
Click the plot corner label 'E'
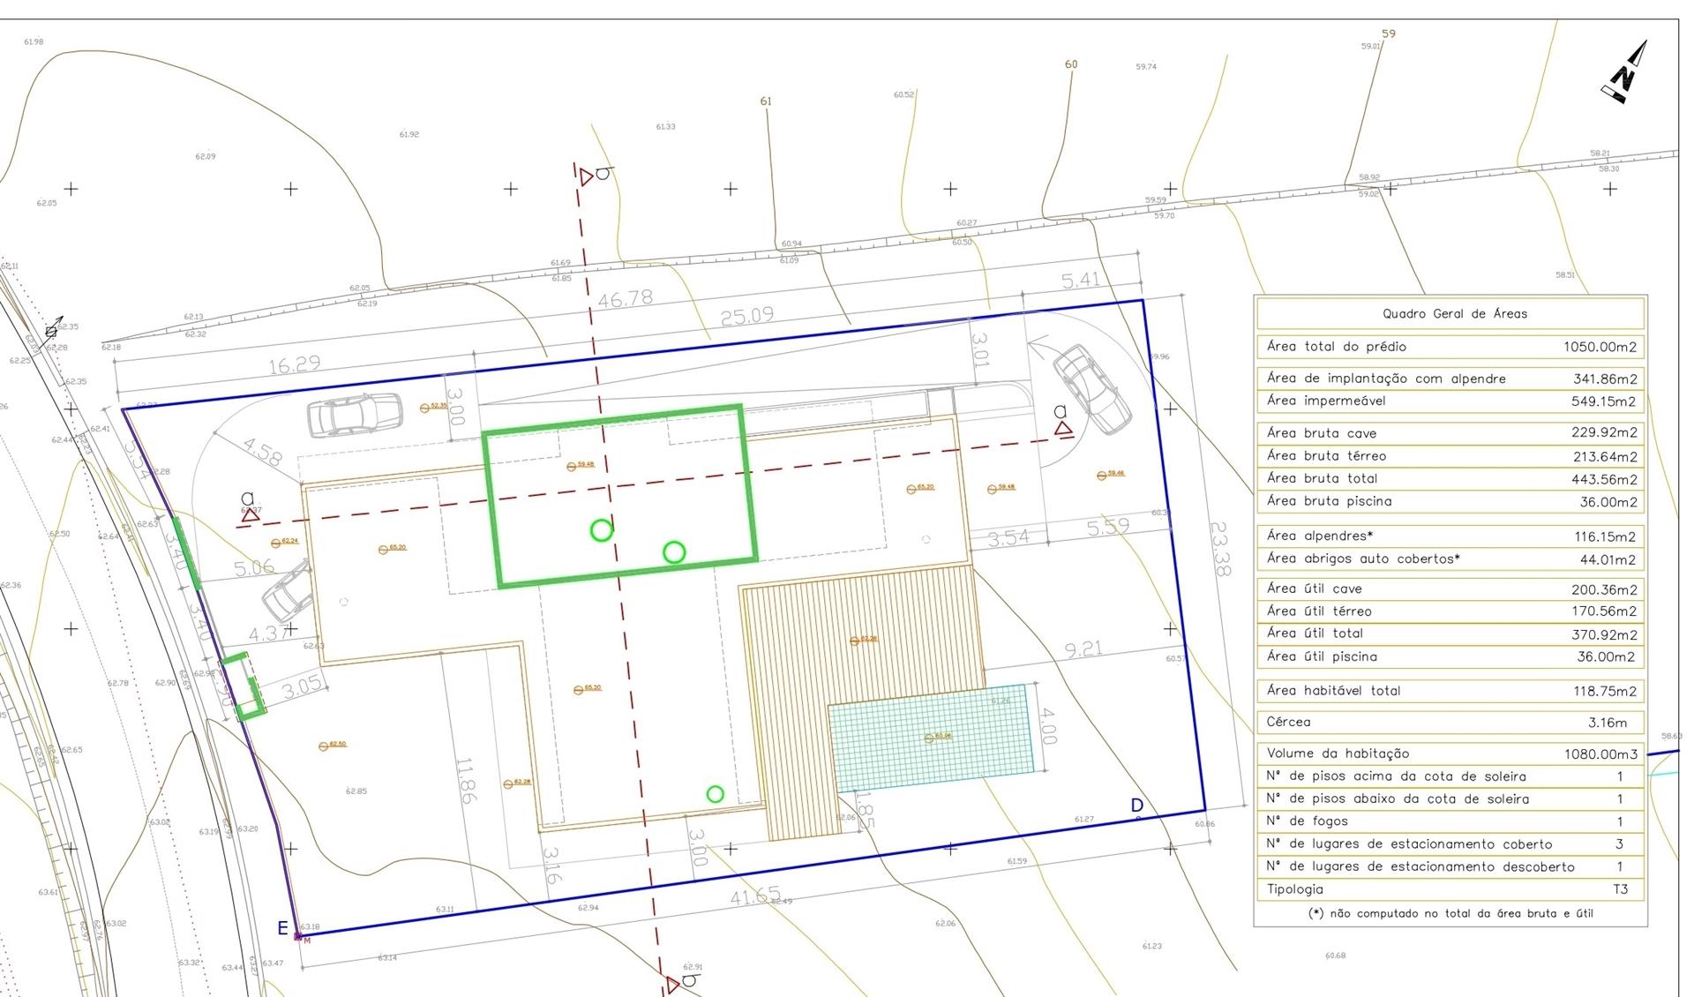tap(283, 928)
